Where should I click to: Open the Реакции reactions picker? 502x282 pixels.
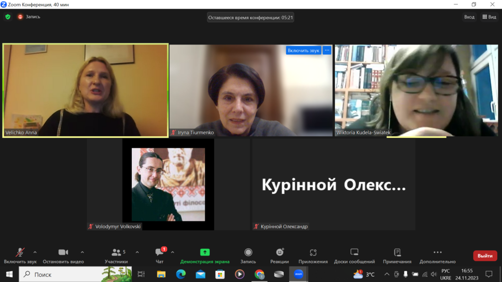pyautogui.click(x=279, y=256)
